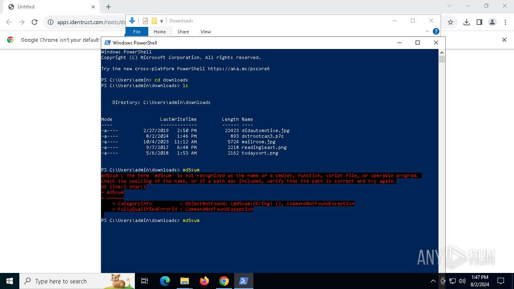
Task: Open Firefox from taskbar
Action: 204,281
